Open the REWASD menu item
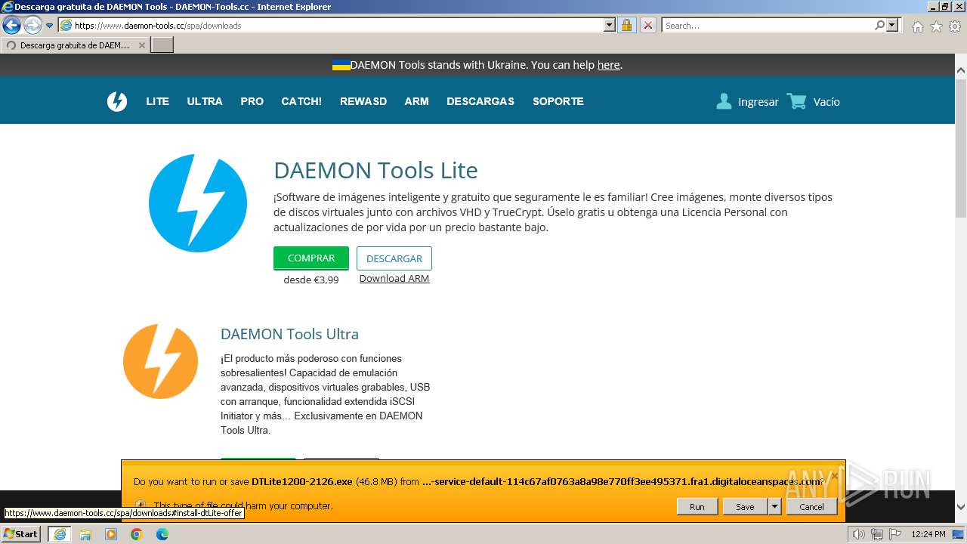This screenshot has width=967, height=544. tap(363, 101)
